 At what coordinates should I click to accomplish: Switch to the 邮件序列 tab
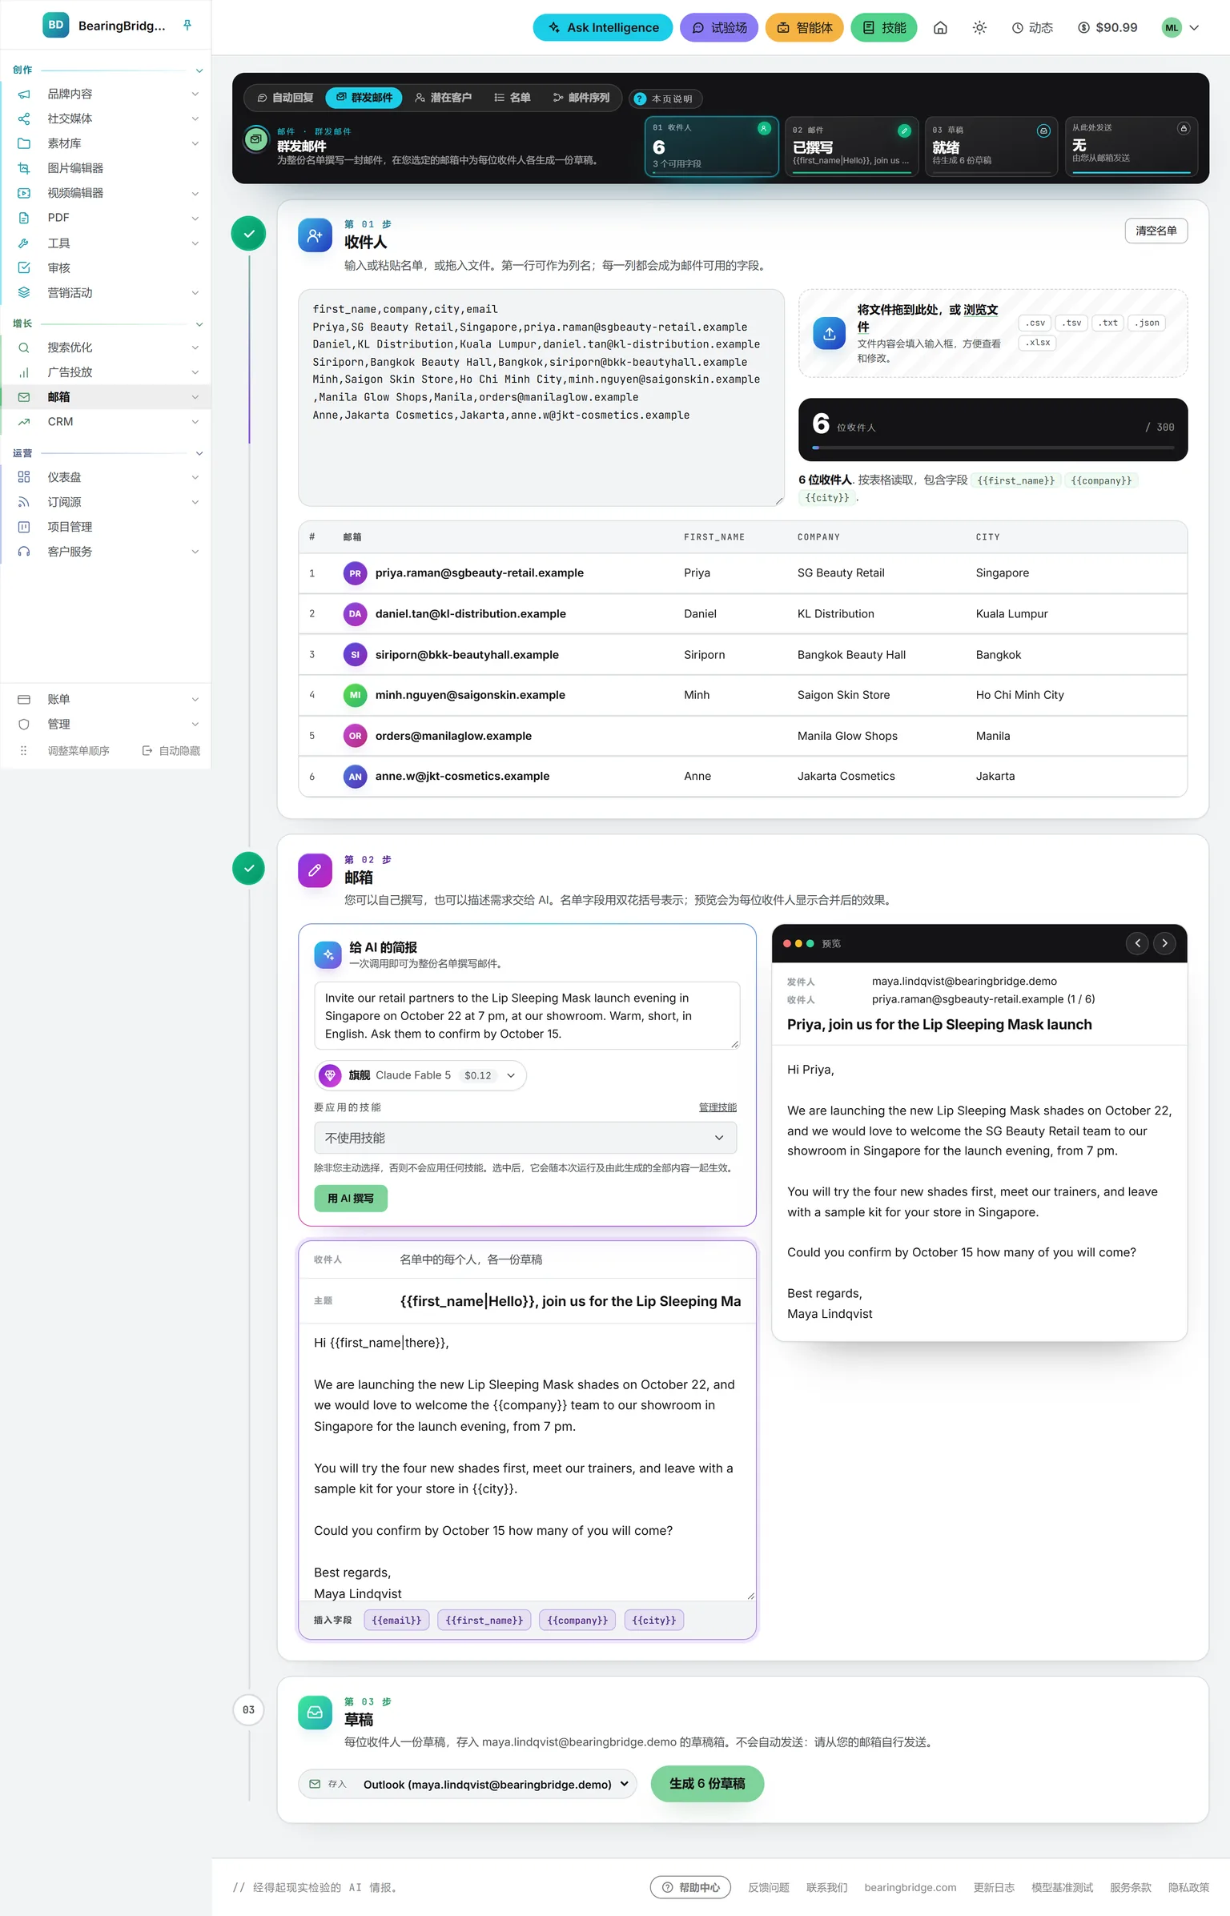(x=581, y=98)
